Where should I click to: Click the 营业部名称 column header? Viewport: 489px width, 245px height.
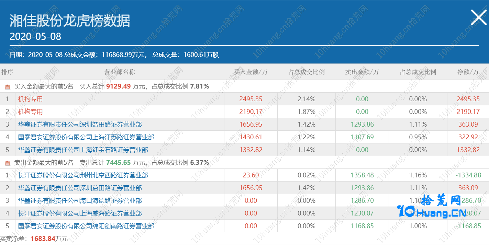point(120,72)
